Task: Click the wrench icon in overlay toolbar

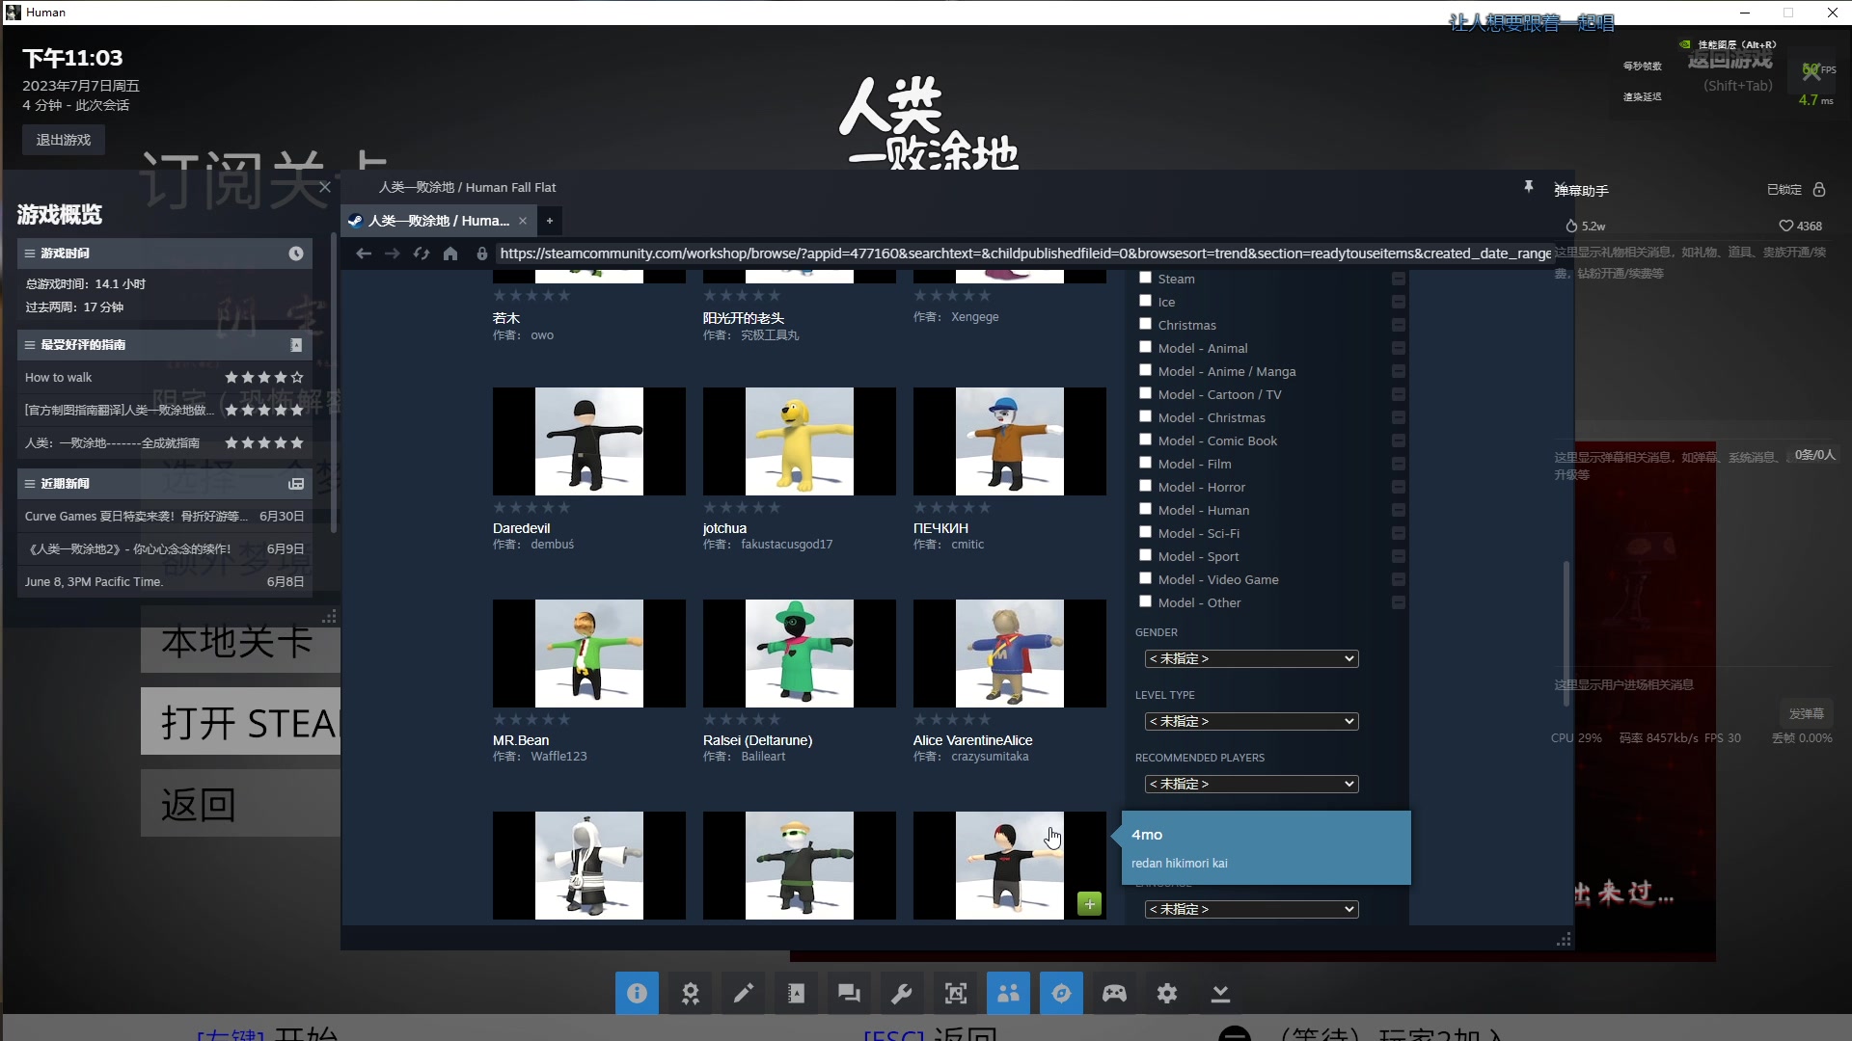Action: tap(902, 993)
